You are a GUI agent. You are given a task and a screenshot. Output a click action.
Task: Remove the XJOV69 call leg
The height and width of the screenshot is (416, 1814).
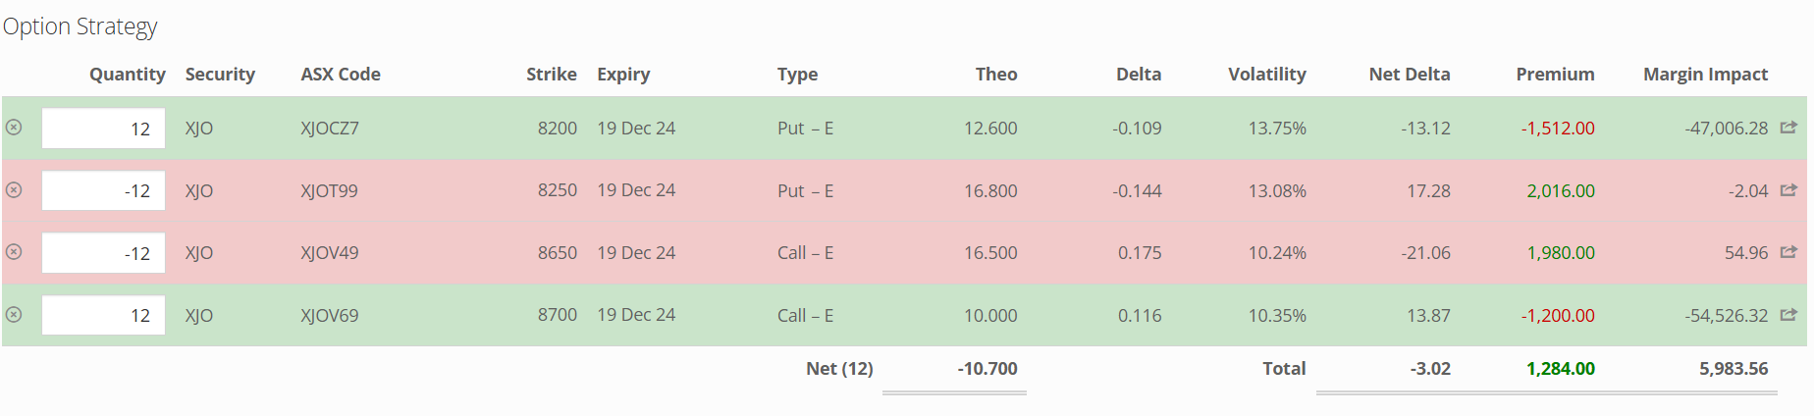[x=14, y=314]
